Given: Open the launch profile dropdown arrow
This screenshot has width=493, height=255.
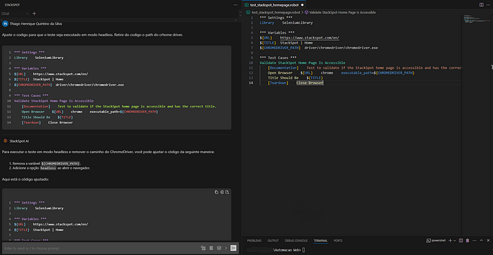Looking at the screenshot, I should coord(454,240).
